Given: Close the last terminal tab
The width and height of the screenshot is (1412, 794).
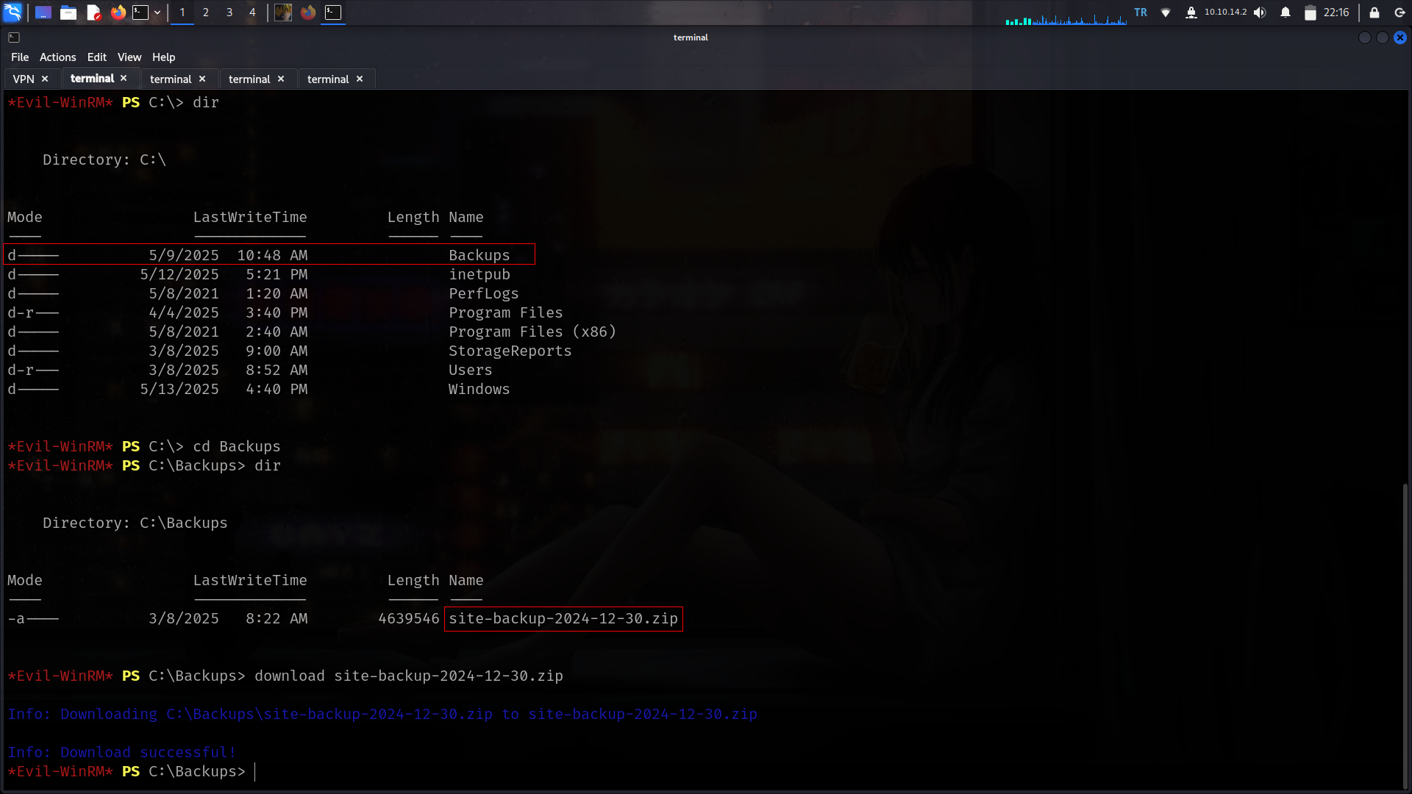Looking at the screenshot, I should coord(360,79).
